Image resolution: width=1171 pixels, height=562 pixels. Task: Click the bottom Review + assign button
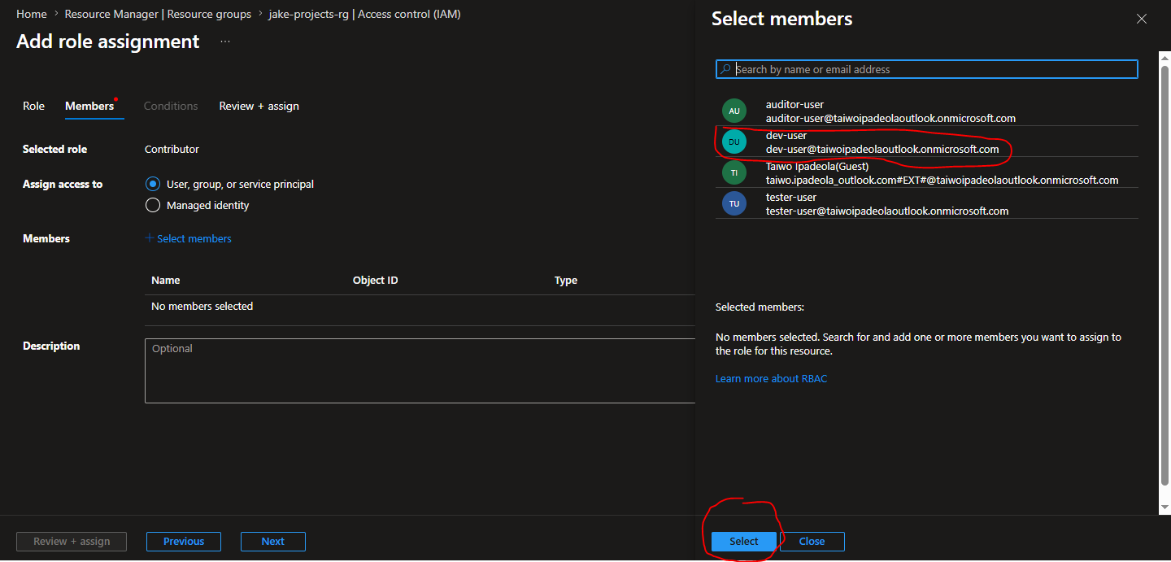tap(72, 542)
